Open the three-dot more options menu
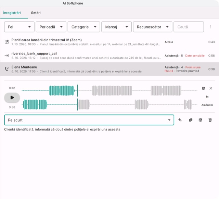Image resolution: width=219 pixels, height=199 pixels. click(210, 27)
